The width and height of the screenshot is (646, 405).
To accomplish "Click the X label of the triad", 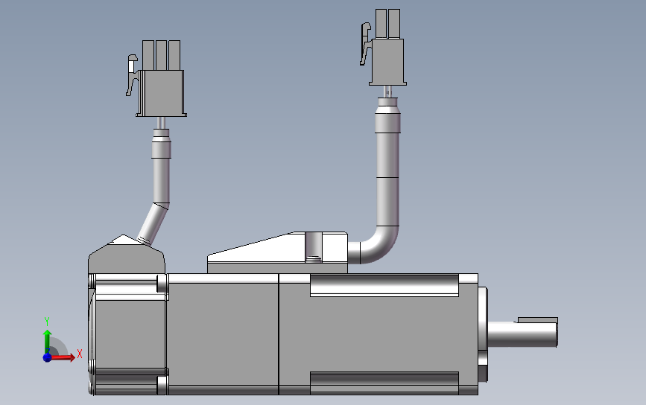I will (x=80, y=354).
